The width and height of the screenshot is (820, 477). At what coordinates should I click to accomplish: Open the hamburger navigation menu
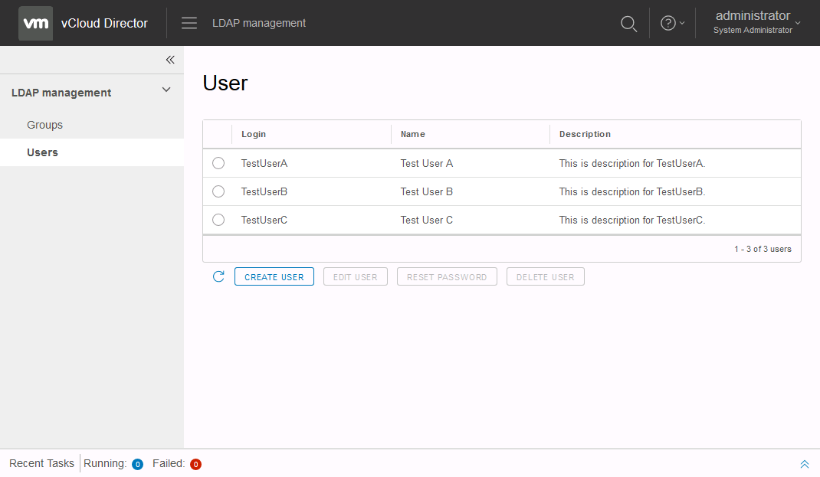click(189, 23)
